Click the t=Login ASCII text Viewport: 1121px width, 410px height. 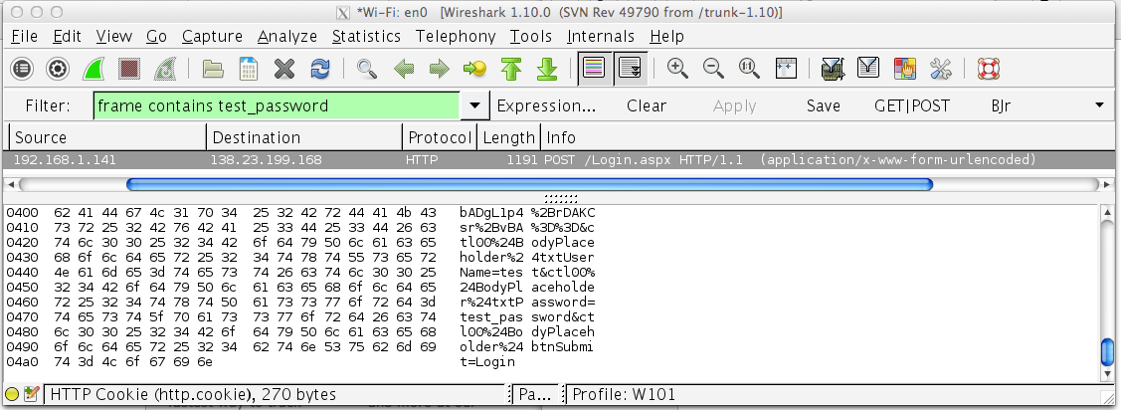[x=486, y=361]
